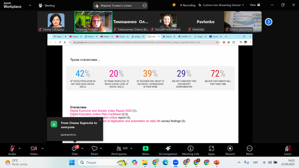The image size is (299, 168).
Task: Click the Windows Start button
Action: [x=72, y=162]
